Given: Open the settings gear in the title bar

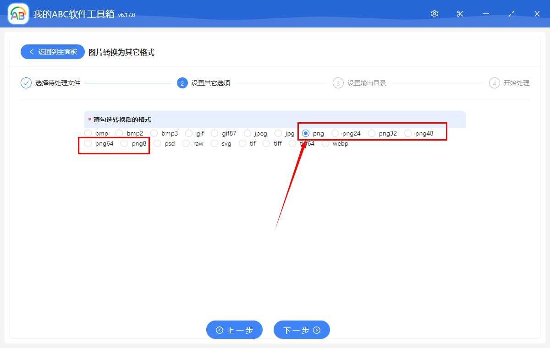Looking at the screenshot, I should (x=434, y=14).
